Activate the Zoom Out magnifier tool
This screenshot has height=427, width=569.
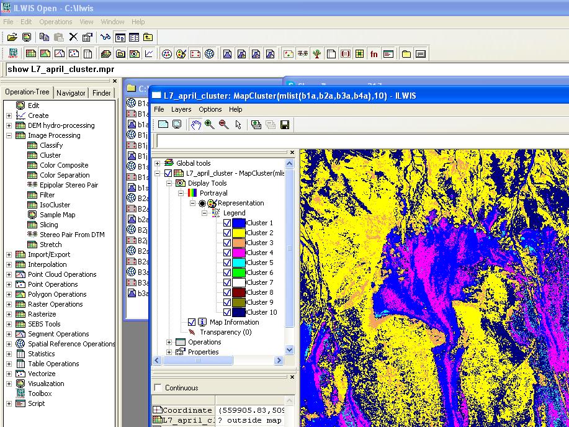point(223,125)
